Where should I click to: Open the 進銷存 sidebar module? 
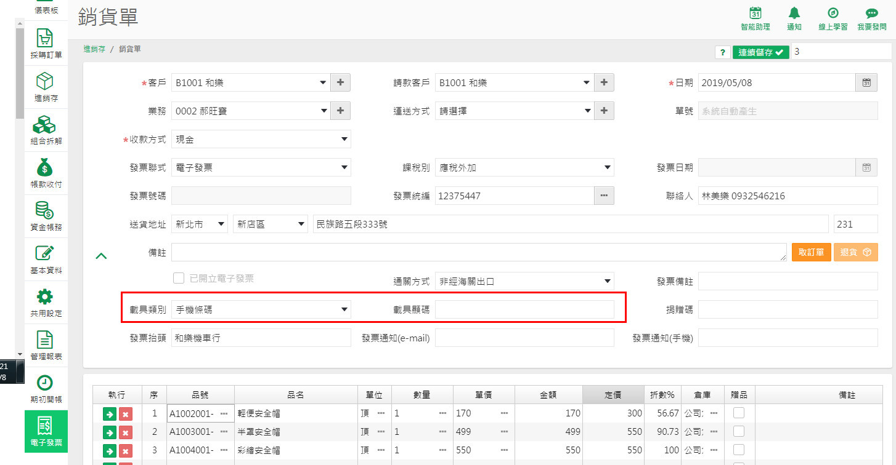[x=46, y=86]
